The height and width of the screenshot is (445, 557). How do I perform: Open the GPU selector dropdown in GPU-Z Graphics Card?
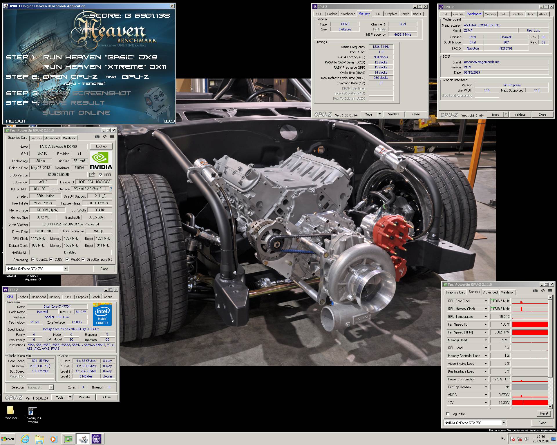click(66, 269)
